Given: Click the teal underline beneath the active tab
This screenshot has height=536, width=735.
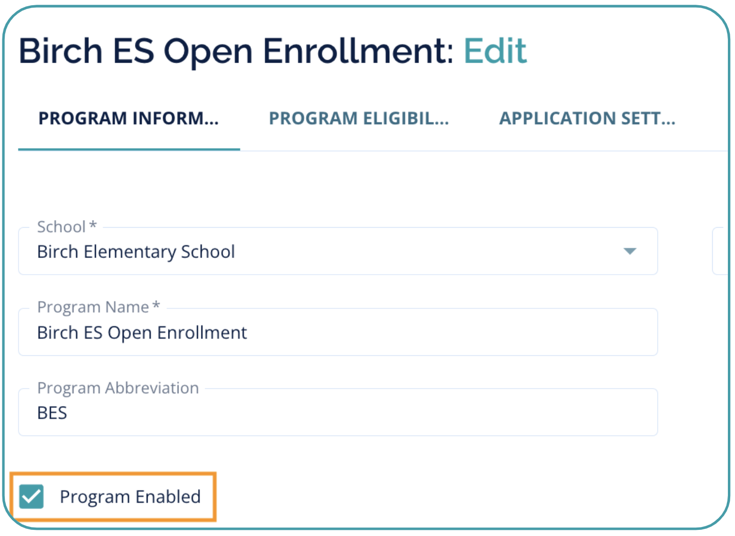Looking at the screenshot, I should [129, 149].
